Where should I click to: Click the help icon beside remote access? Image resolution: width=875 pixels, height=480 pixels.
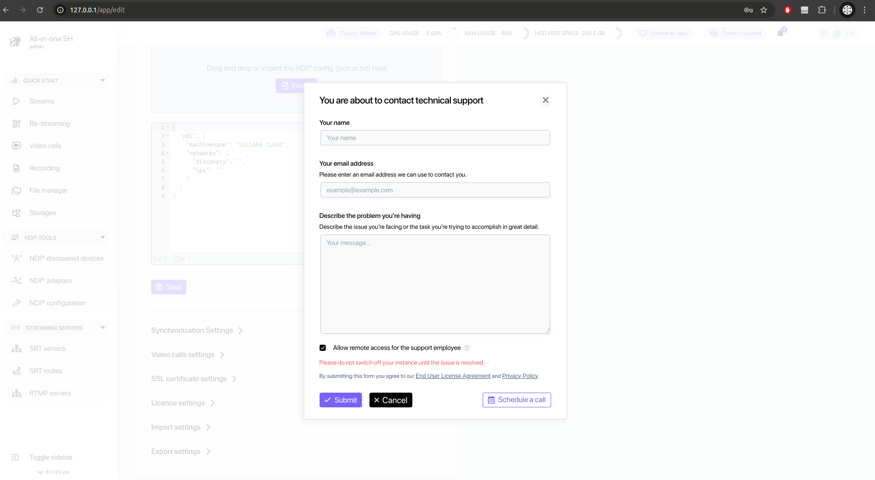pyautogui.click(x=467, y=348)
